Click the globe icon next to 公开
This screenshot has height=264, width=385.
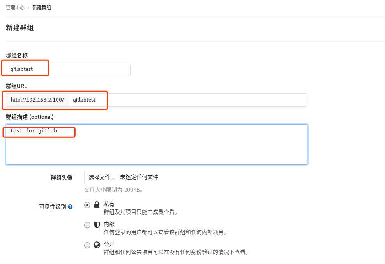click(96, 245)
